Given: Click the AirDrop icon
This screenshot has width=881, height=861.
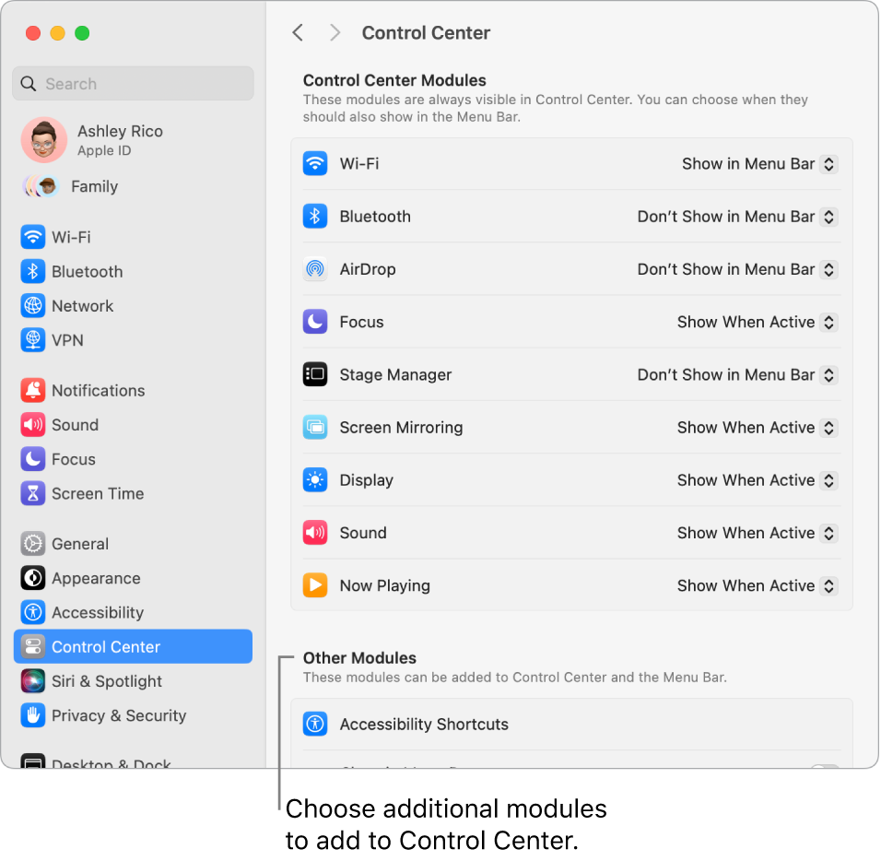Looking at the screenshot, I should pyautogui.click(x=314, y=268).
